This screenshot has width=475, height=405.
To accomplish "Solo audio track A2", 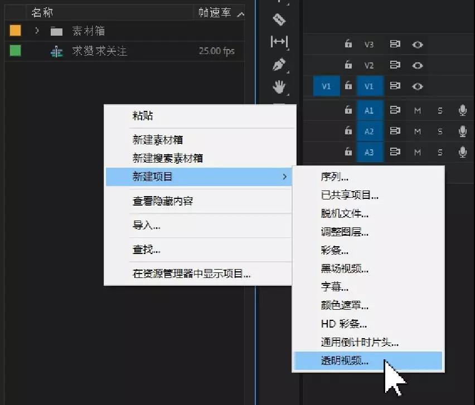I will (x=440, y=131).
